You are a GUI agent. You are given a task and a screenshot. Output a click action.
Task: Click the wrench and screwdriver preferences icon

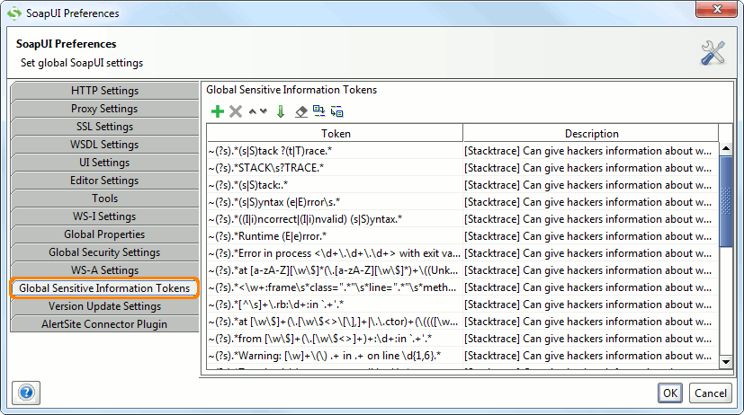[713, 53]
